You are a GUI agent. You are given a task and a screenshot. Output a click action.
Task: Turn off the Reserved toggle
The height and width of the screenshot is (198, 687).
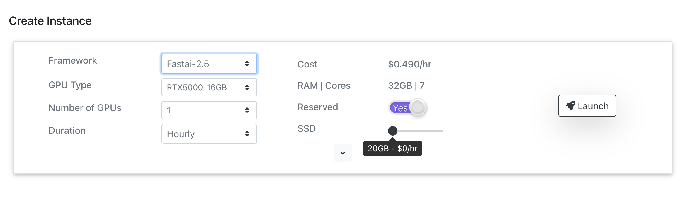pyautogui.click(x=407, y=107)
